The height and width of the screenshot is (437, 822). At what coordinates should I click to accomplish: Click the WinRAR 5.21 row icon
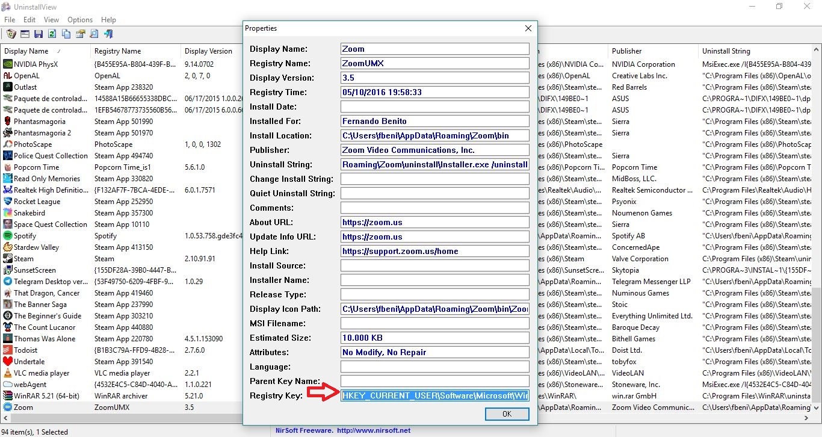point(8,396)
